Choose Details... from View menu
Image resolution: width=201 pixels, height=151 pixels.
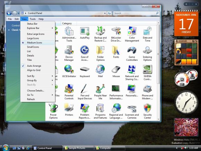38,91
